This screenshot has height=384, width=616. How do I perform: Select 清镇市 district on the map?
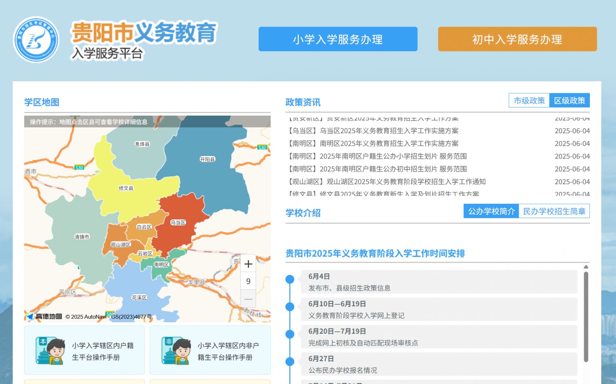pyautogui.click(x=82, y=237)
